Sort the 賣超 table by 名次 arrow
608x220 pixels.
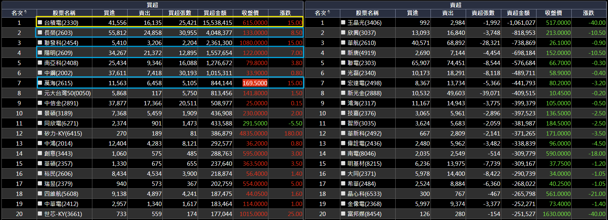coord(329,13)
